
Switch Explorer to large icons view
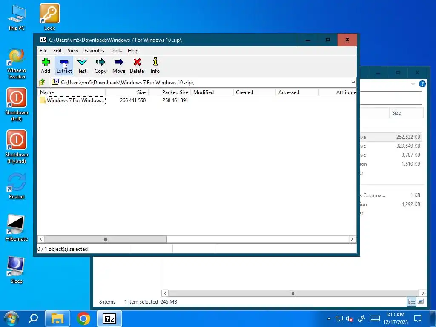point(420,302)
